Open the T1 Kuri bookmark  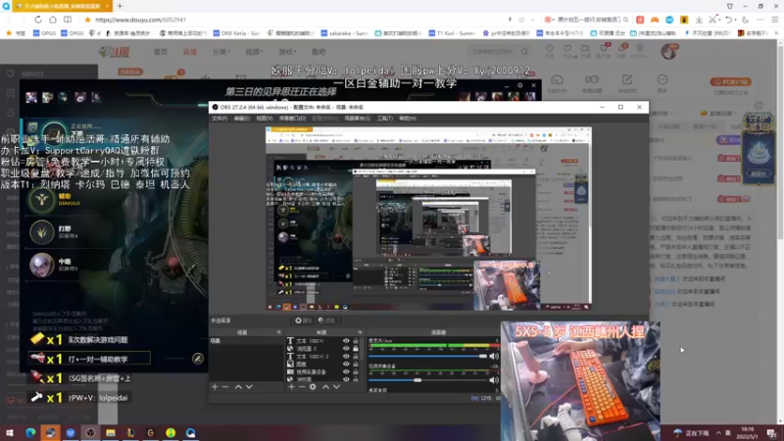(452, 33)
